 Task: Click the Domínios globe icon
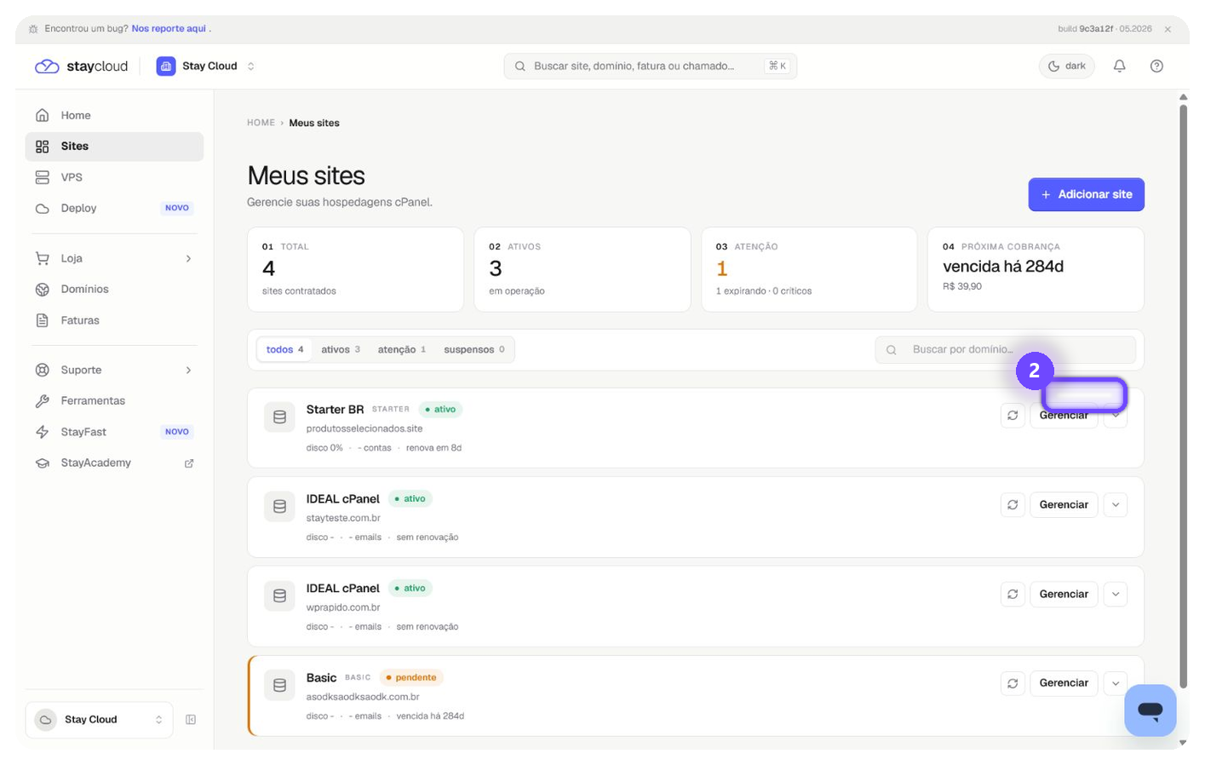point(42,289)
